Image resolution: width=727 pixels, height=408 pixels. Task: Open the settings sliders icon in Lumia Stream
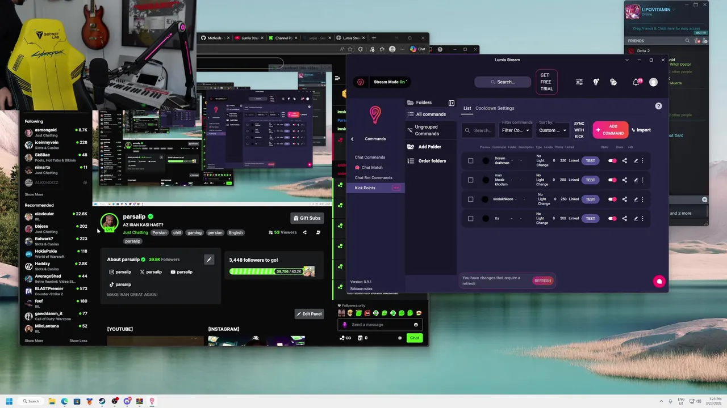point(579,82)
